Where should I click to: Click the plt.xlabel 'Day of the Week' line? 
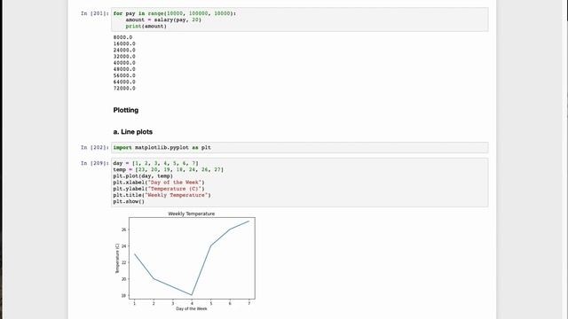(x=159, y=183)
